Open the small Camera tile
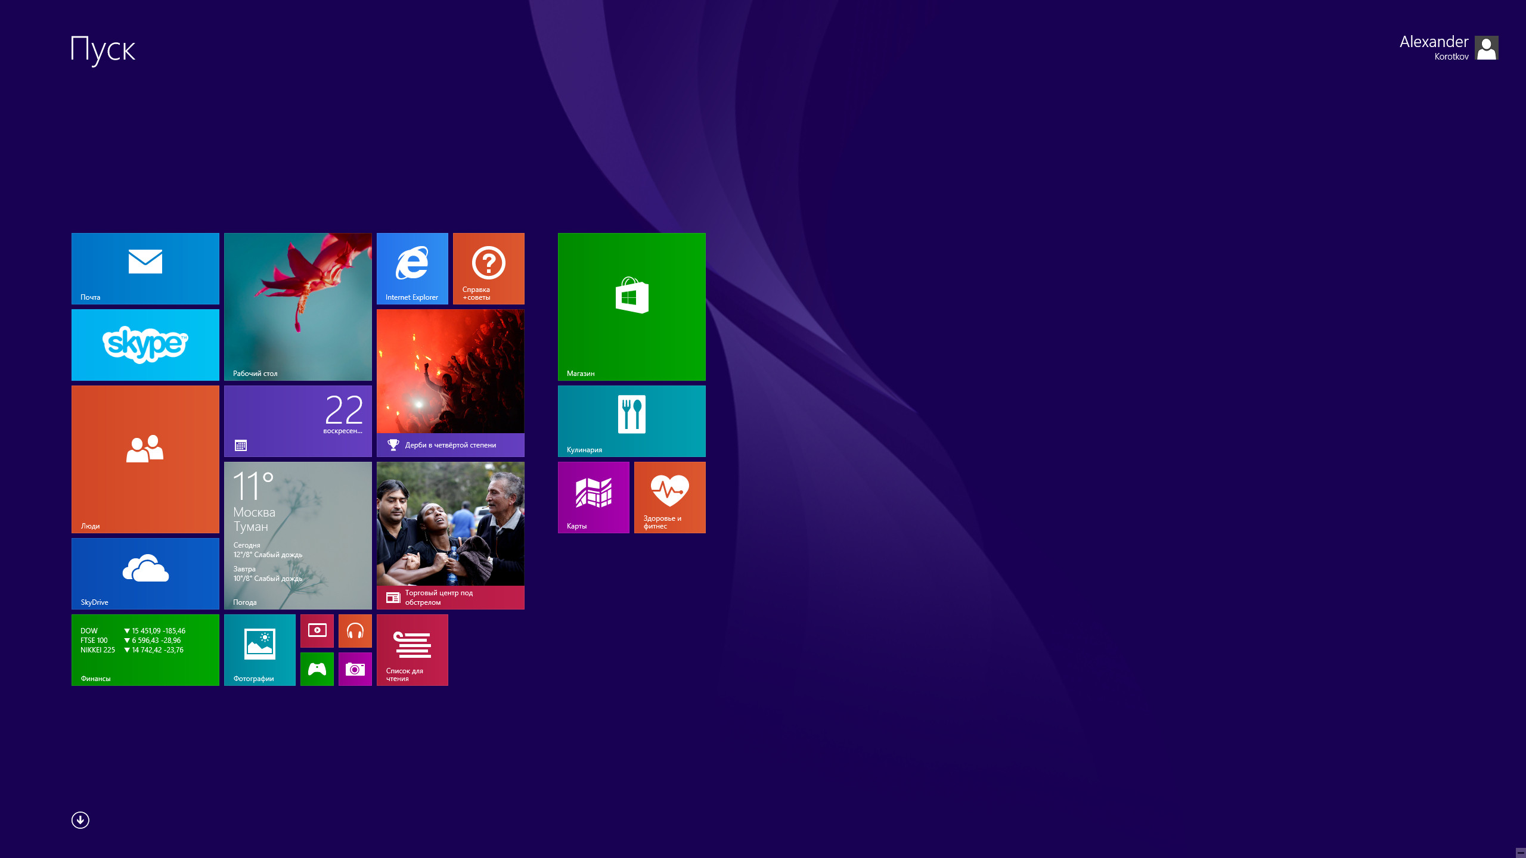 pyautogui.click(x=355, y=669)
